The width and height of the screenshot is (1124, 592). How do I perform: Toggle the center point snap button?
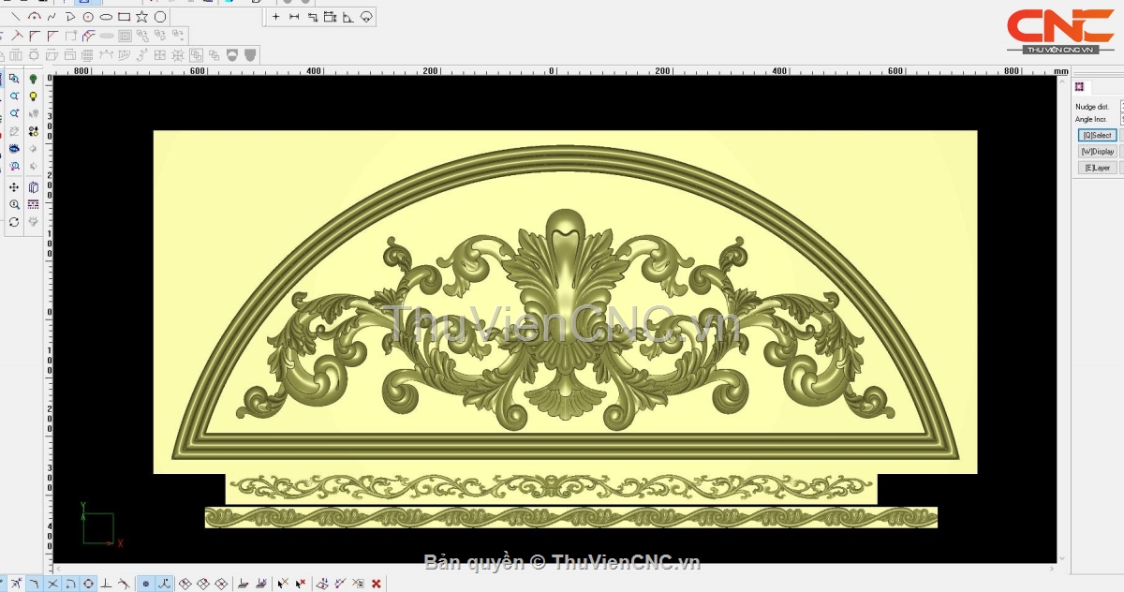[88, 584]
